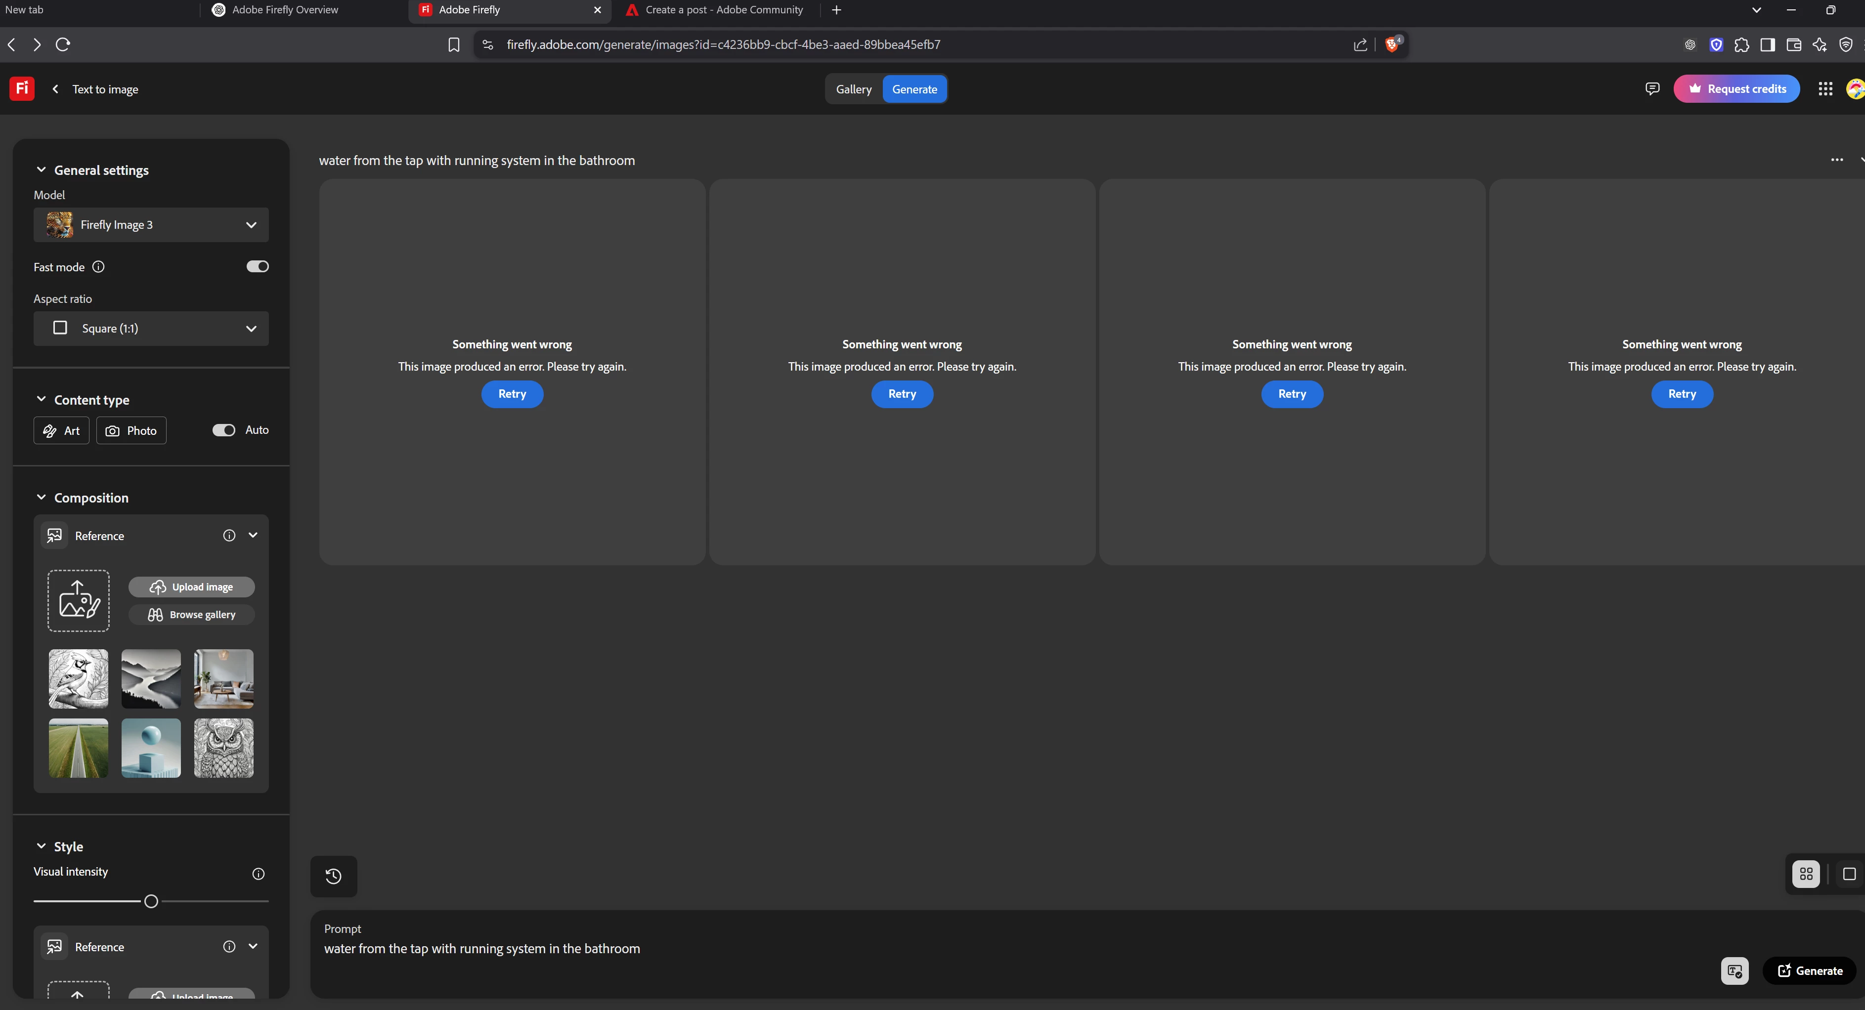Image resolution: width=1865 pixels, height=1010 pixels.
Task: Open the Firefly Image 3 model dropdown
Action: coord(151,225)
